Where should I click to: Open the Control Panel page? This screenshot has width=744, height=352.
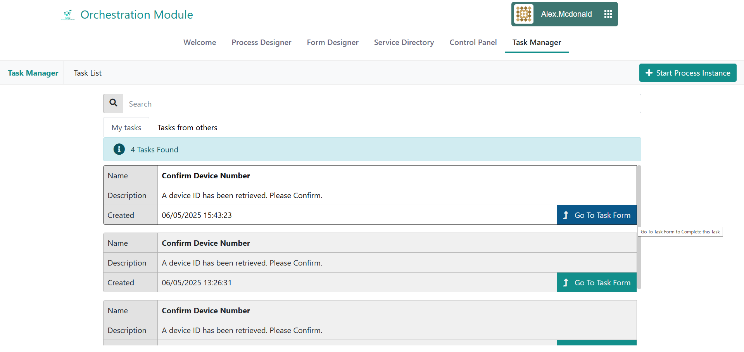tap(473, 42)
